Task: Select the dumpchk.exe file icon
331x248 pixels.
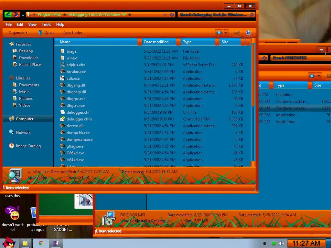Action: [x=62, y=132]
